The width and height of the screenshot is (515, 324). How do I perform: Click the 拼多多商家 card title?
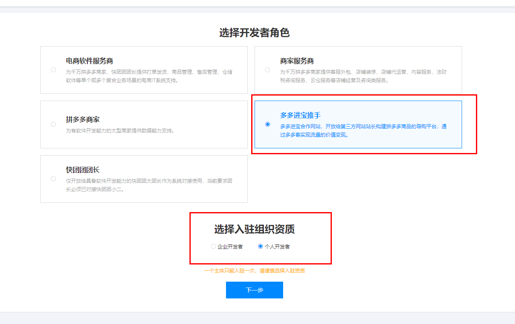[x=83, y=119]
